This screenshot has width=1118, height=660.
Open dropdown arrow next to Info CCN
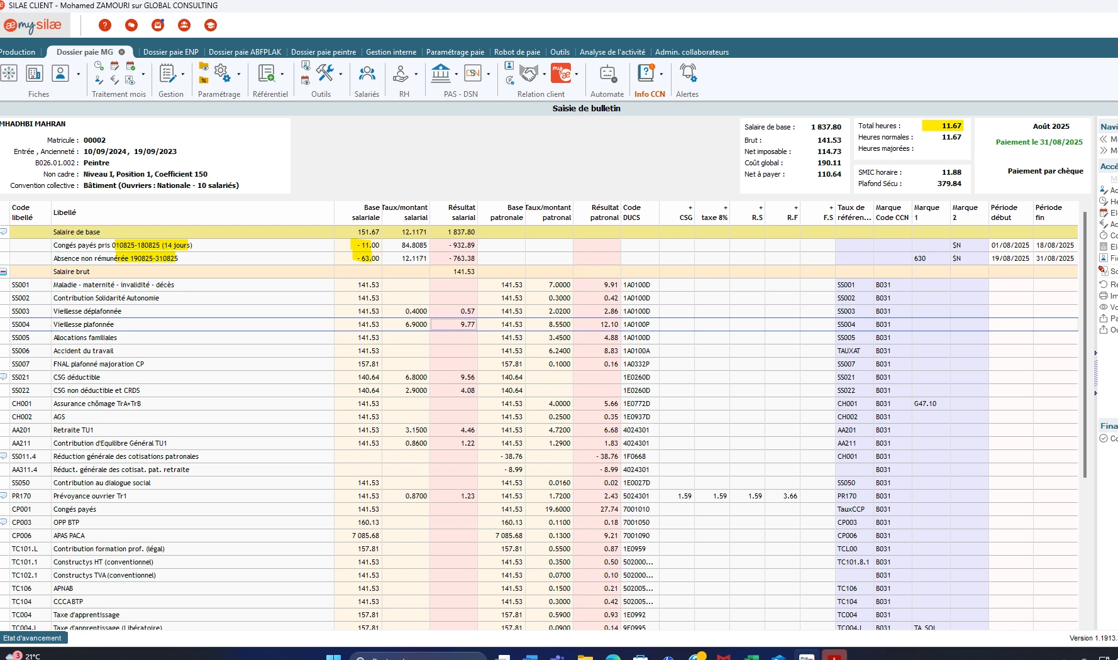tap(661, 74)
